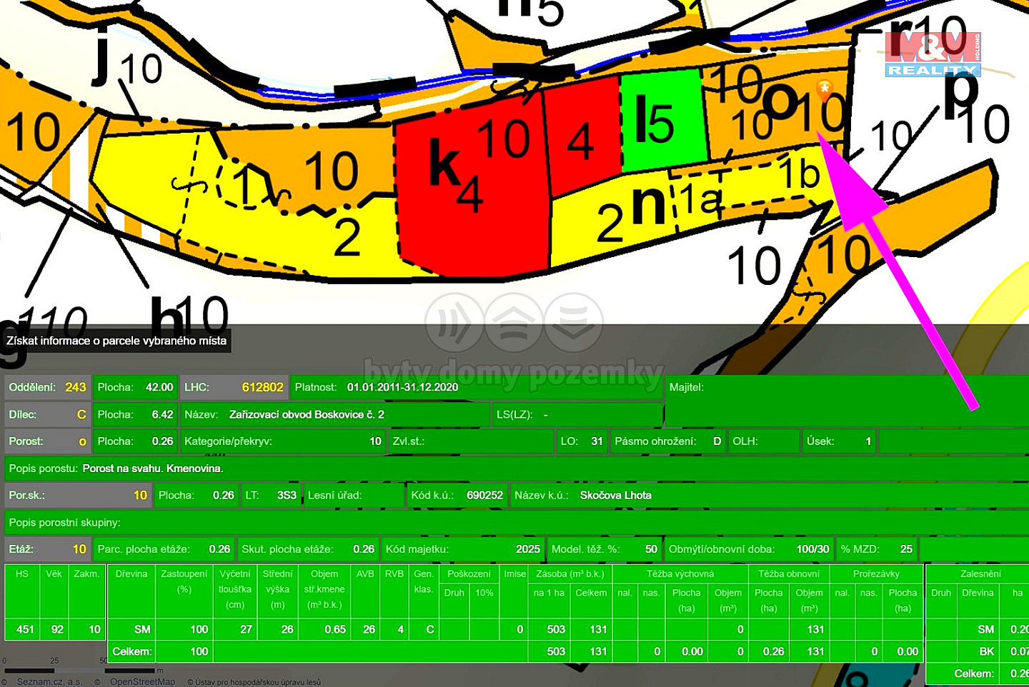Click the Platnost date range 01.01.2011-31.12.2020
1029x687 pixels.
click(402, 387)
